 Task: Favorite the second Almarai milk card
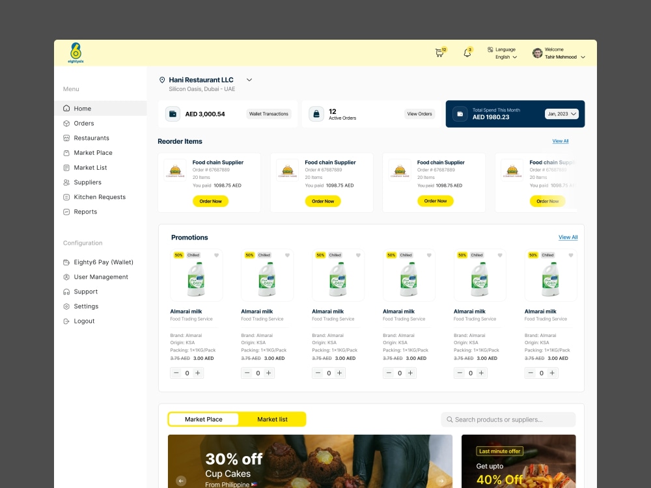pos(287,255)
